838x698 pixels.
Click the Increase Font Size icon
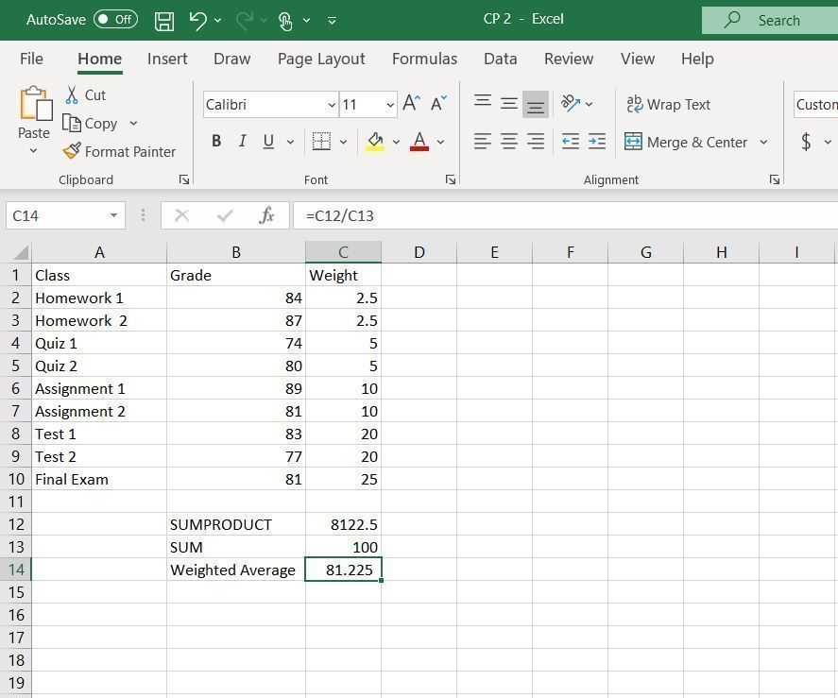tap(410, 103)
